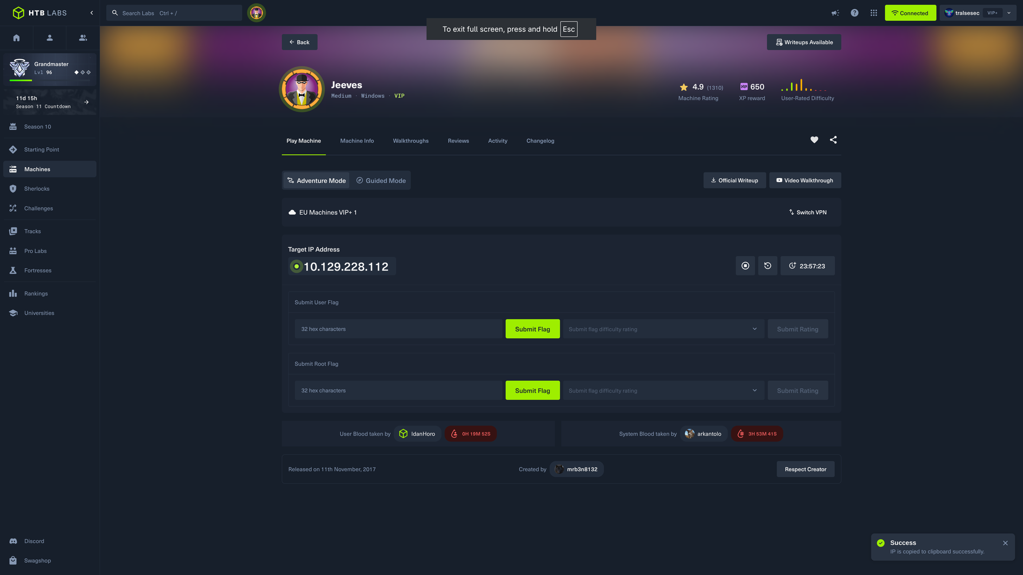
Task: Open Universities section
Action: pos(50,313)
